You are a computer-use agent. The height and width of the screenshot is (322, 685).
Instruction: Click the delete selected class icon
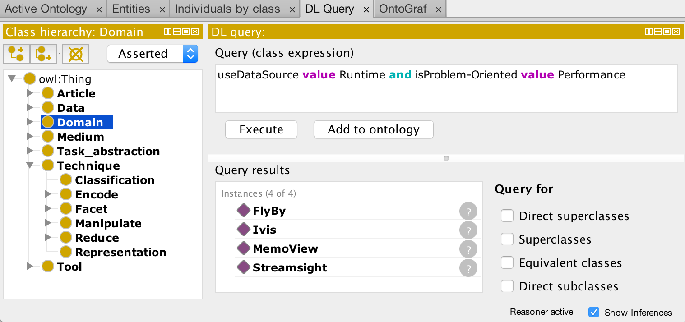tap(75, 54)
